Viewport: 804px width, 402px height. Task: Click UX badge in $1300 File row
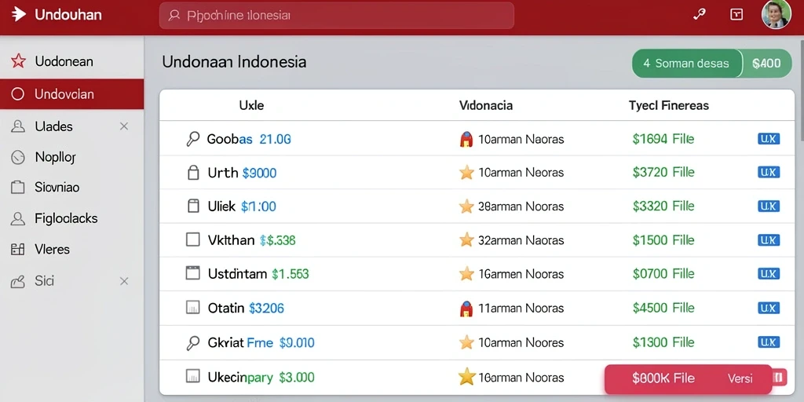(x=769, y=342)
